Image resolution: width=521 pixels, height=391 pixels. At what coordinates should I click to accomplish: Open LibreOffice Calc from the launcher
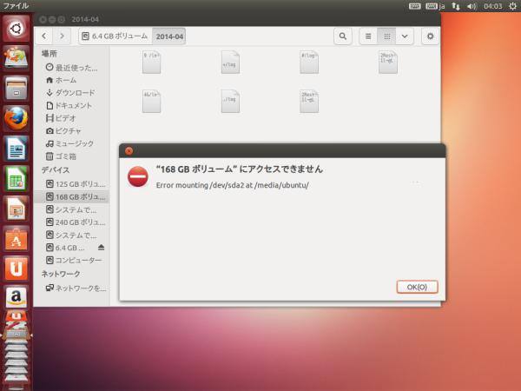coord(16,178)
